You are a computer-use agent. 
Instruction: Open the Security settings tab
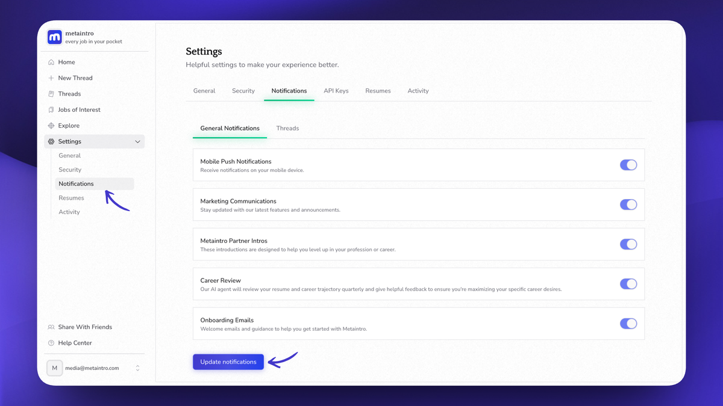[243, 91]
